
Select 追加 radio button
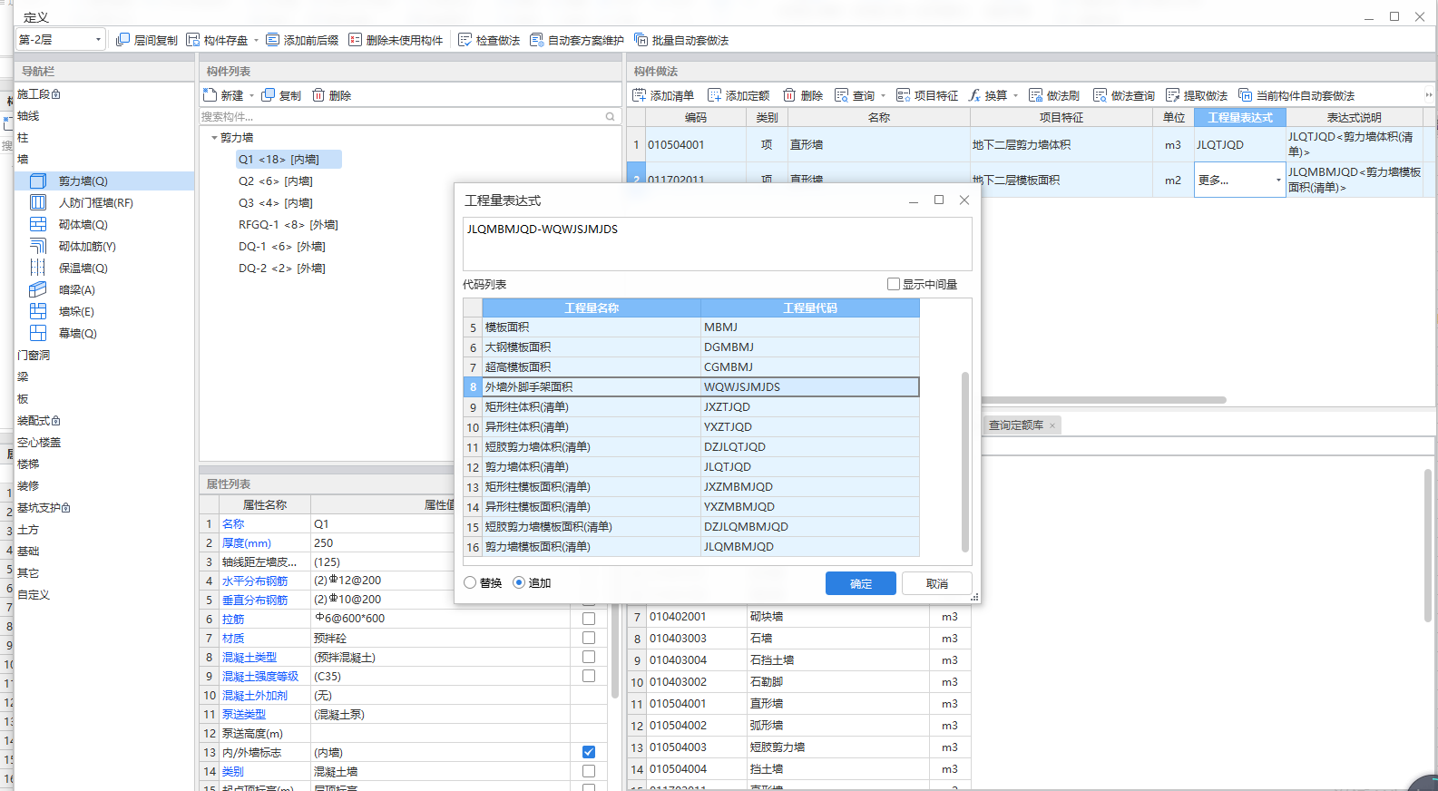519,582
